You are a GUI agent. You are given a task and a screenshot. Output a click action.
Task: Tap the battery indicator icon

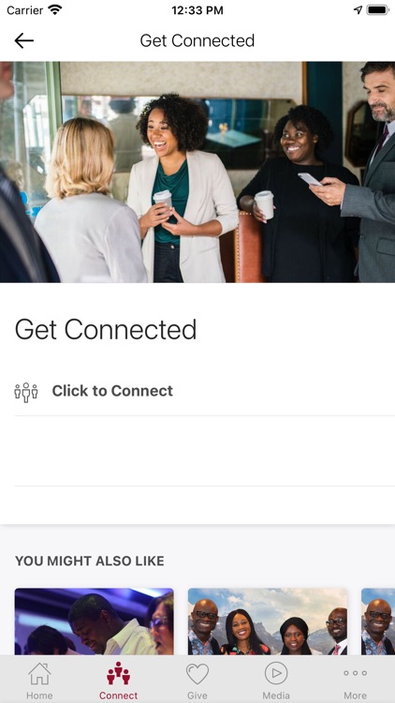pyautogui.click(x=378, y=10)
